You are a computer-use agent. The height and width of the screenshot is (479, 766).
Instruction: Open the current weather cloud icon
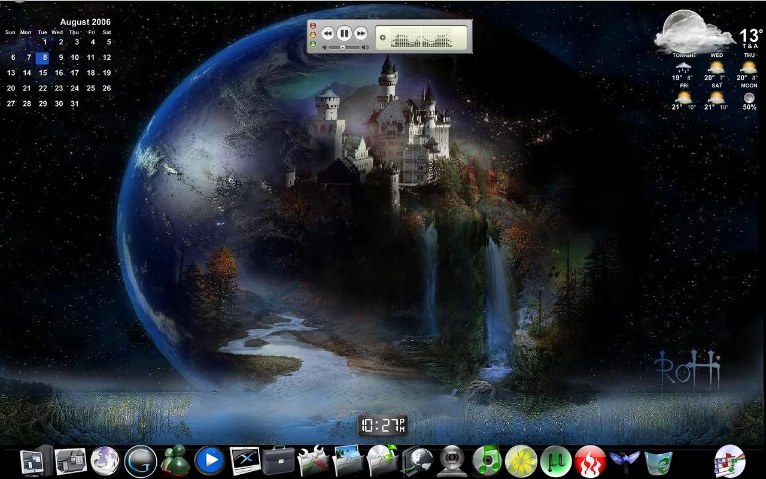point(693,33)
